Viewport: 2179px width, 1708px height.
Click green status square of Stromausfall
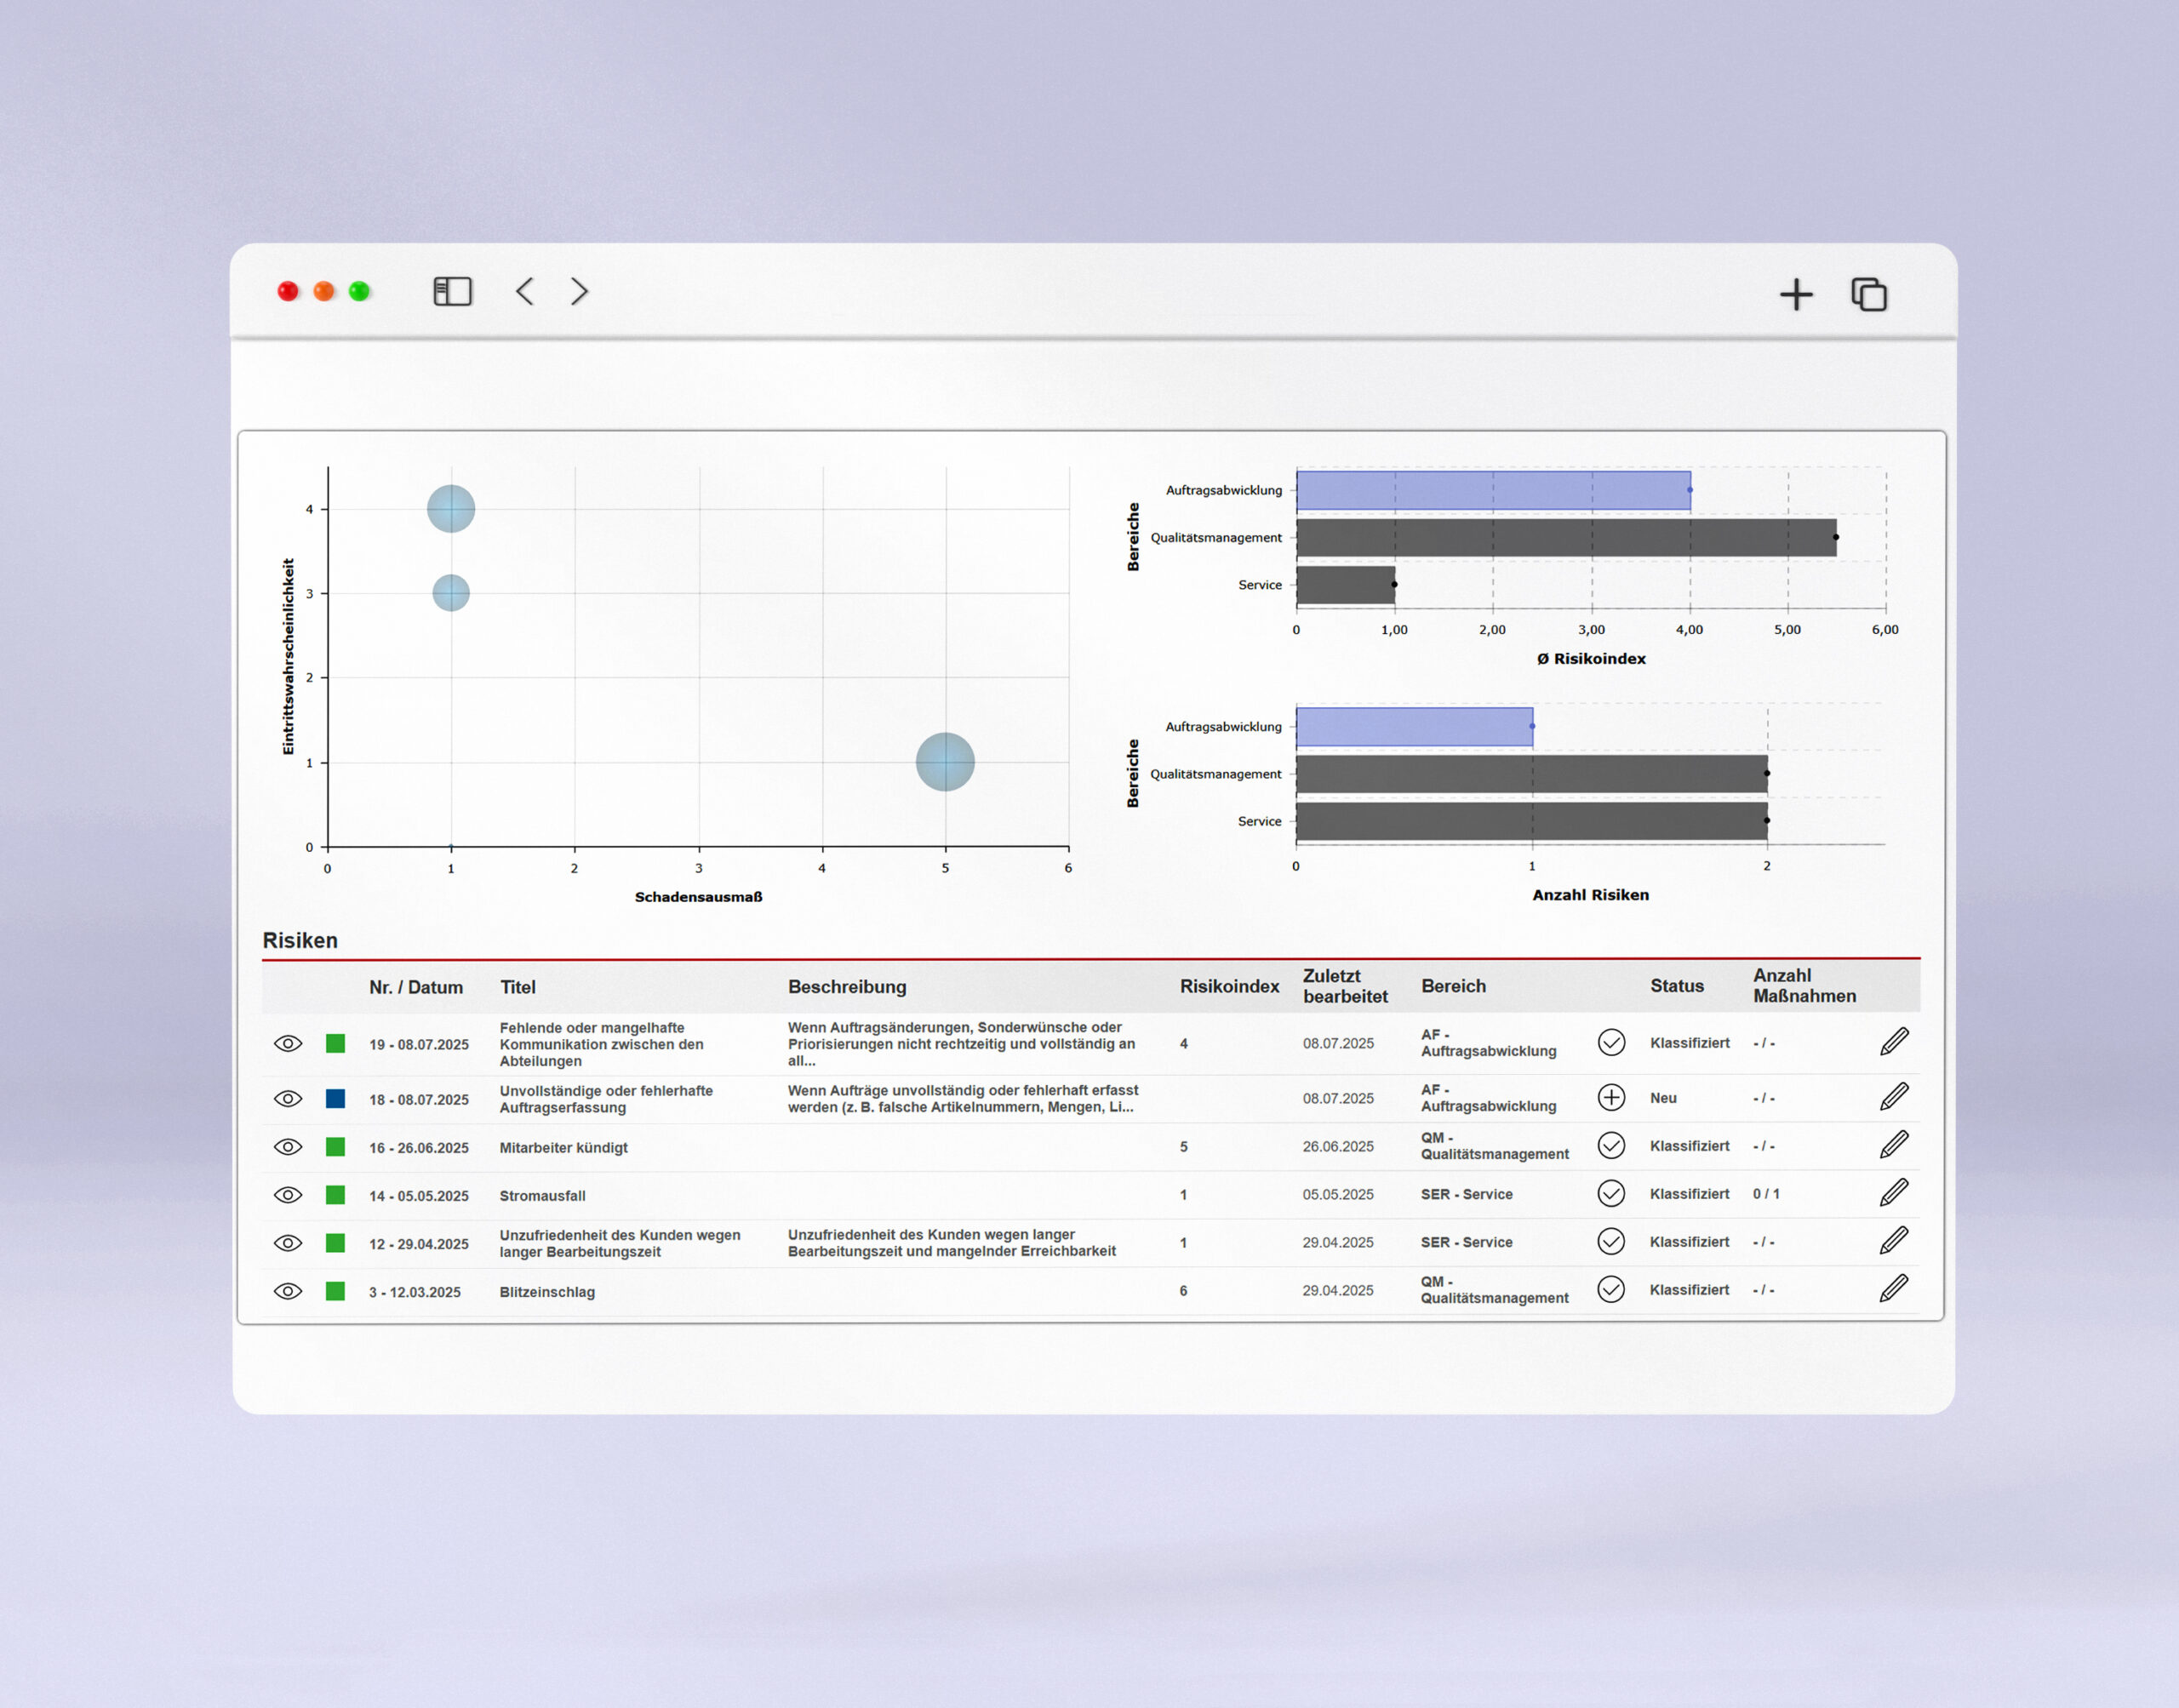tap(335, 1194)
